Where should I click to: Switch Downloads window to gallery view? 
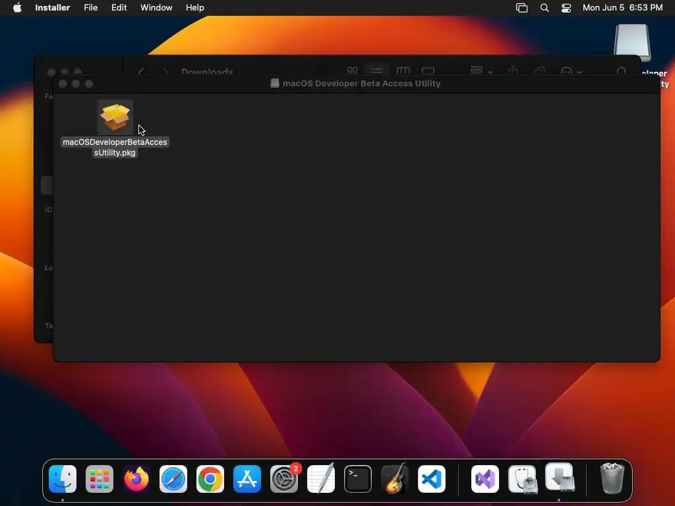coord(428,70)
